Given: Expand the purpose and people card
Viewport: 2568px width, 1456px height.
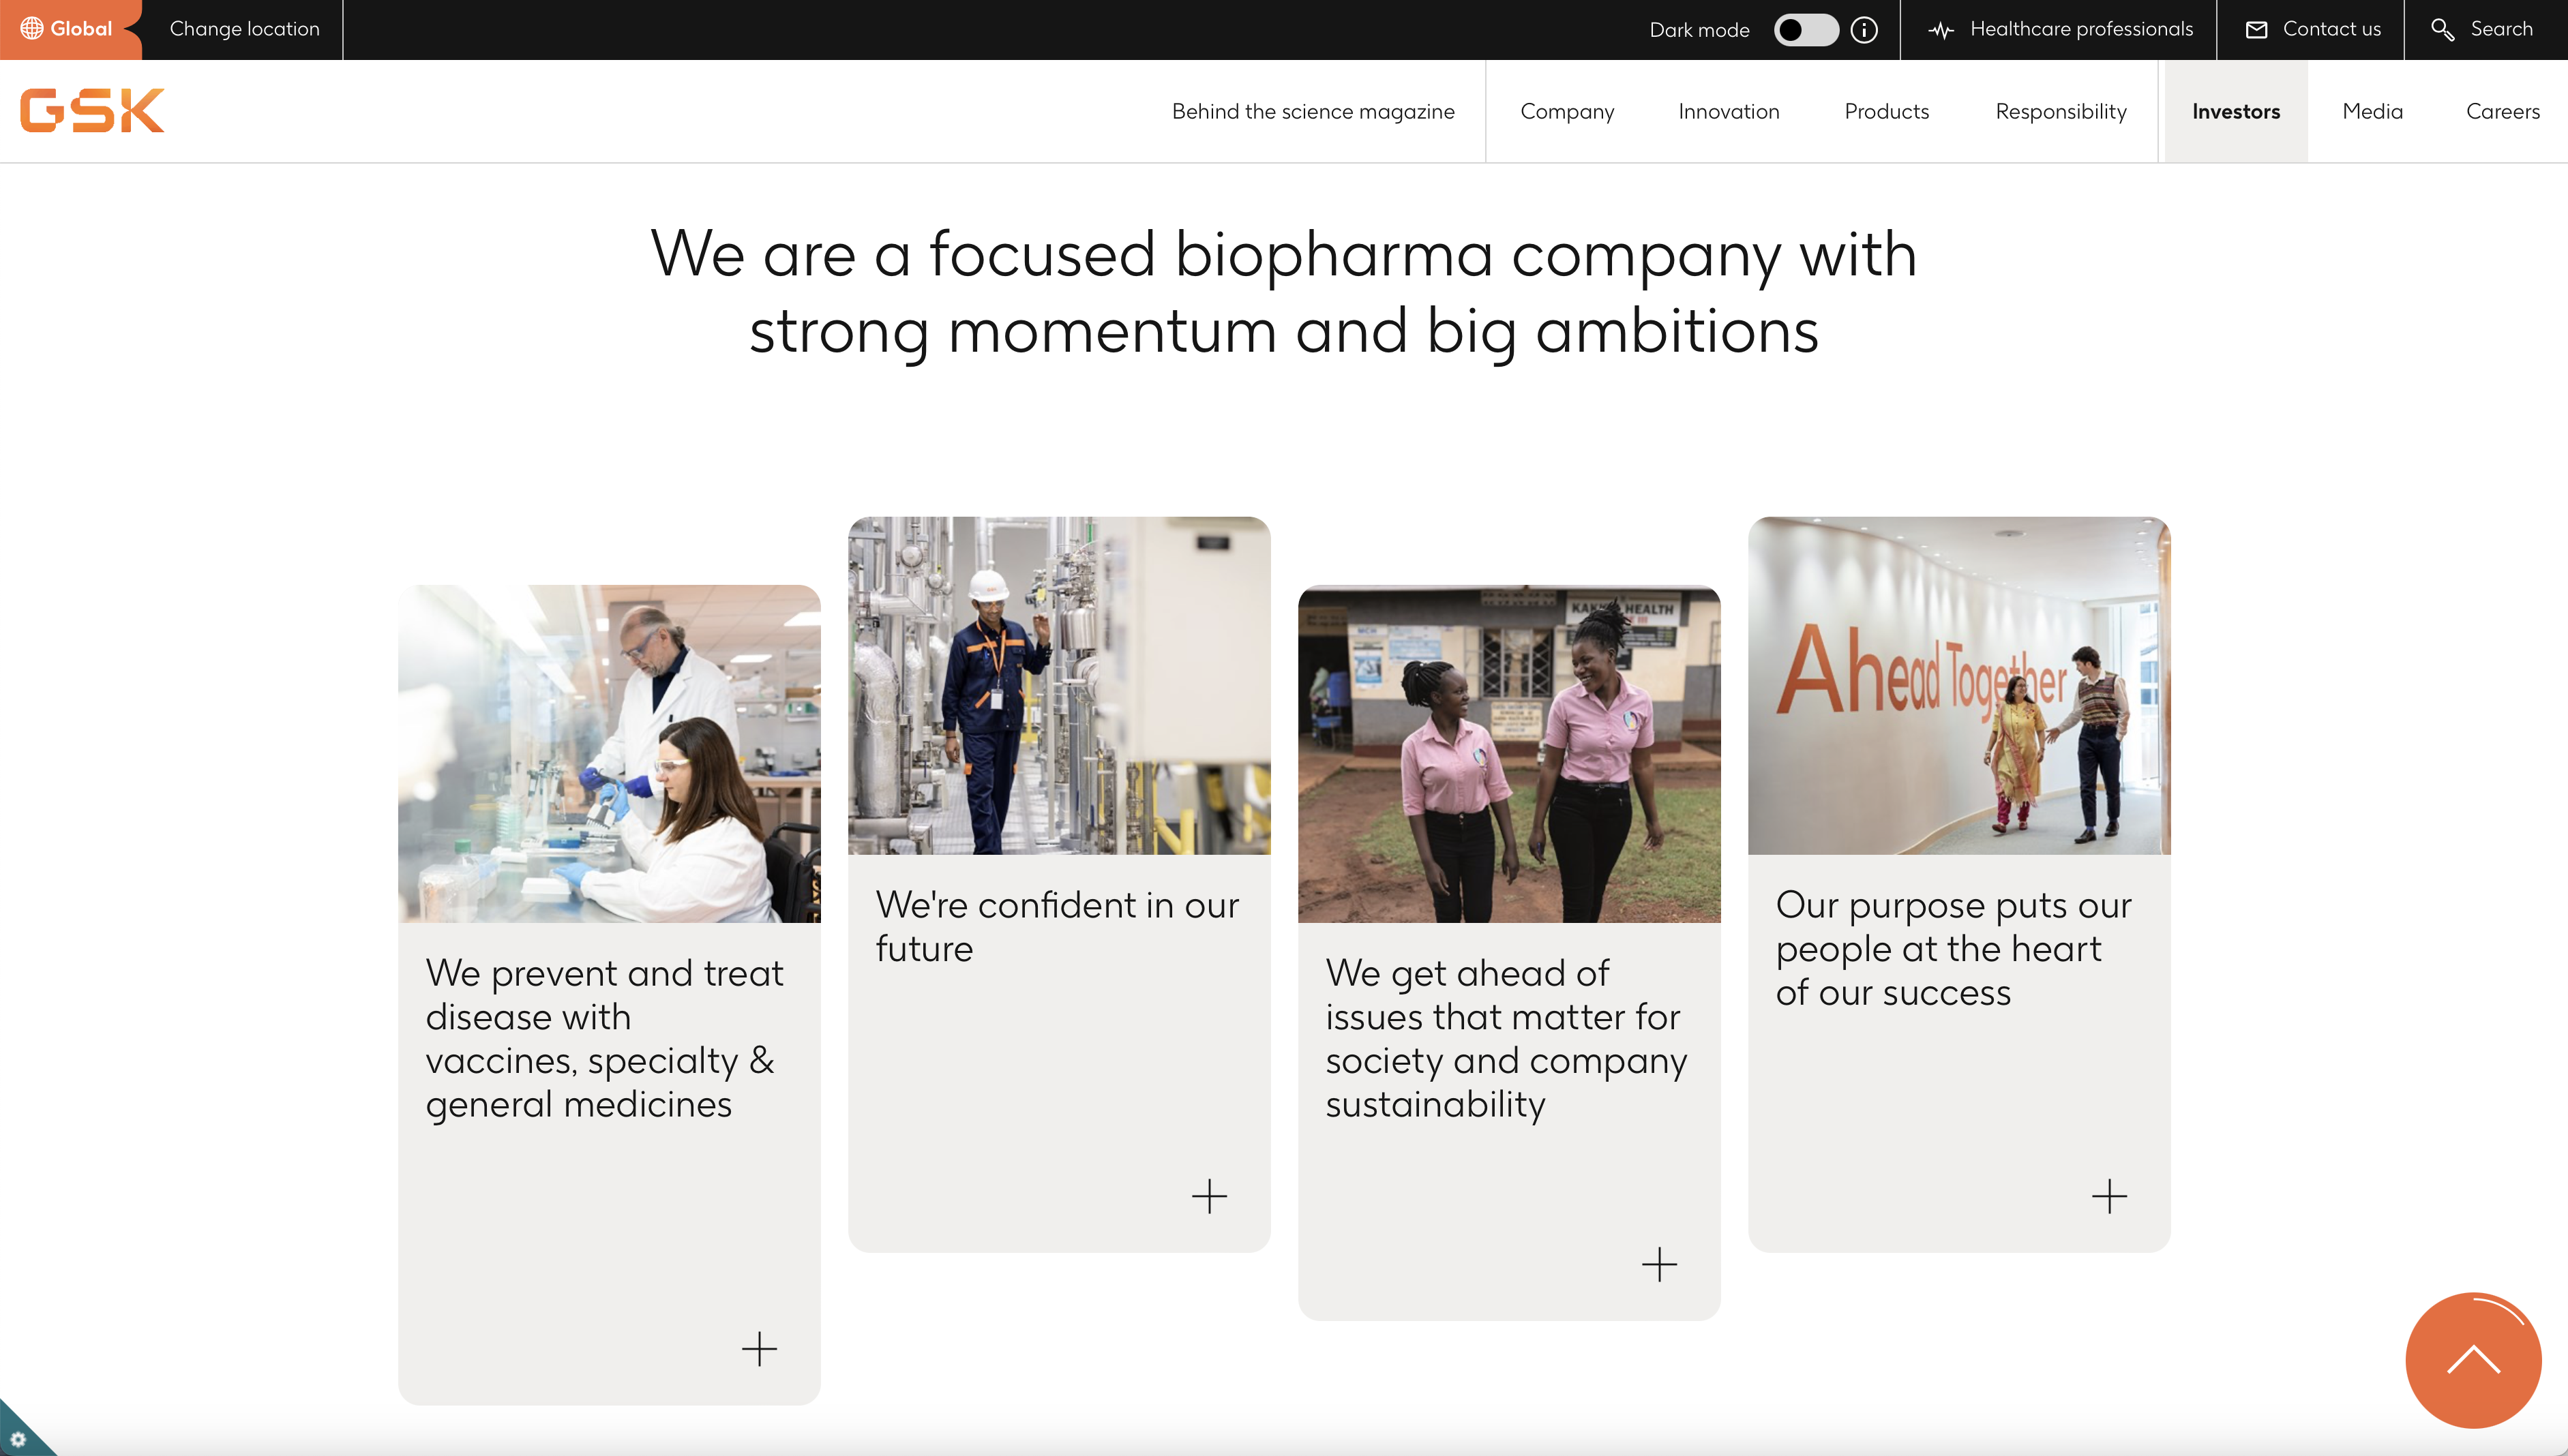Looking at the screenshot, I should pyautogui.click(x=2109, y=1196).
